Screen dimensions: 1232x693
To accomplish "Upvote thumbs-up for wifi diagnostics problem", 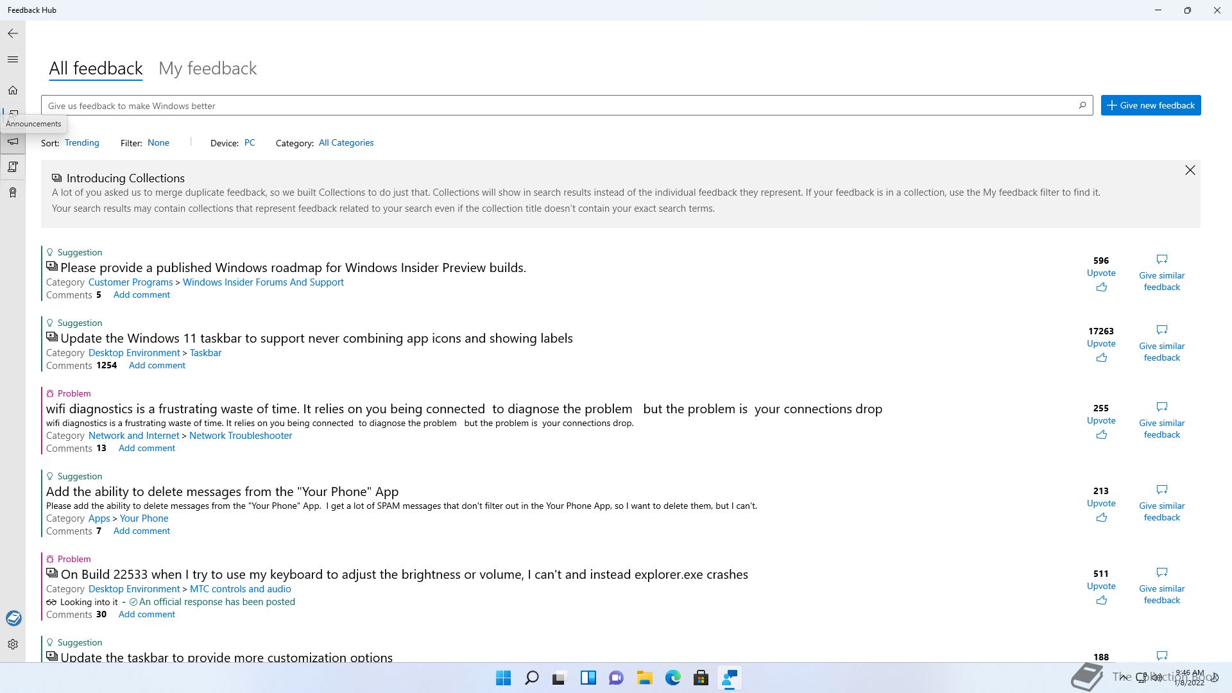I will pyautogui.click(x=1102, y=435).
